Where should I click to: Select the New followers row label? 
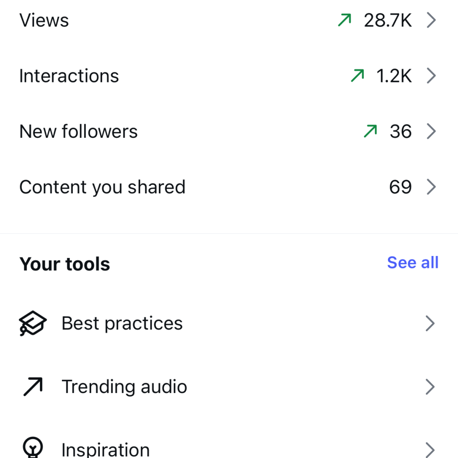pos(78,131)
